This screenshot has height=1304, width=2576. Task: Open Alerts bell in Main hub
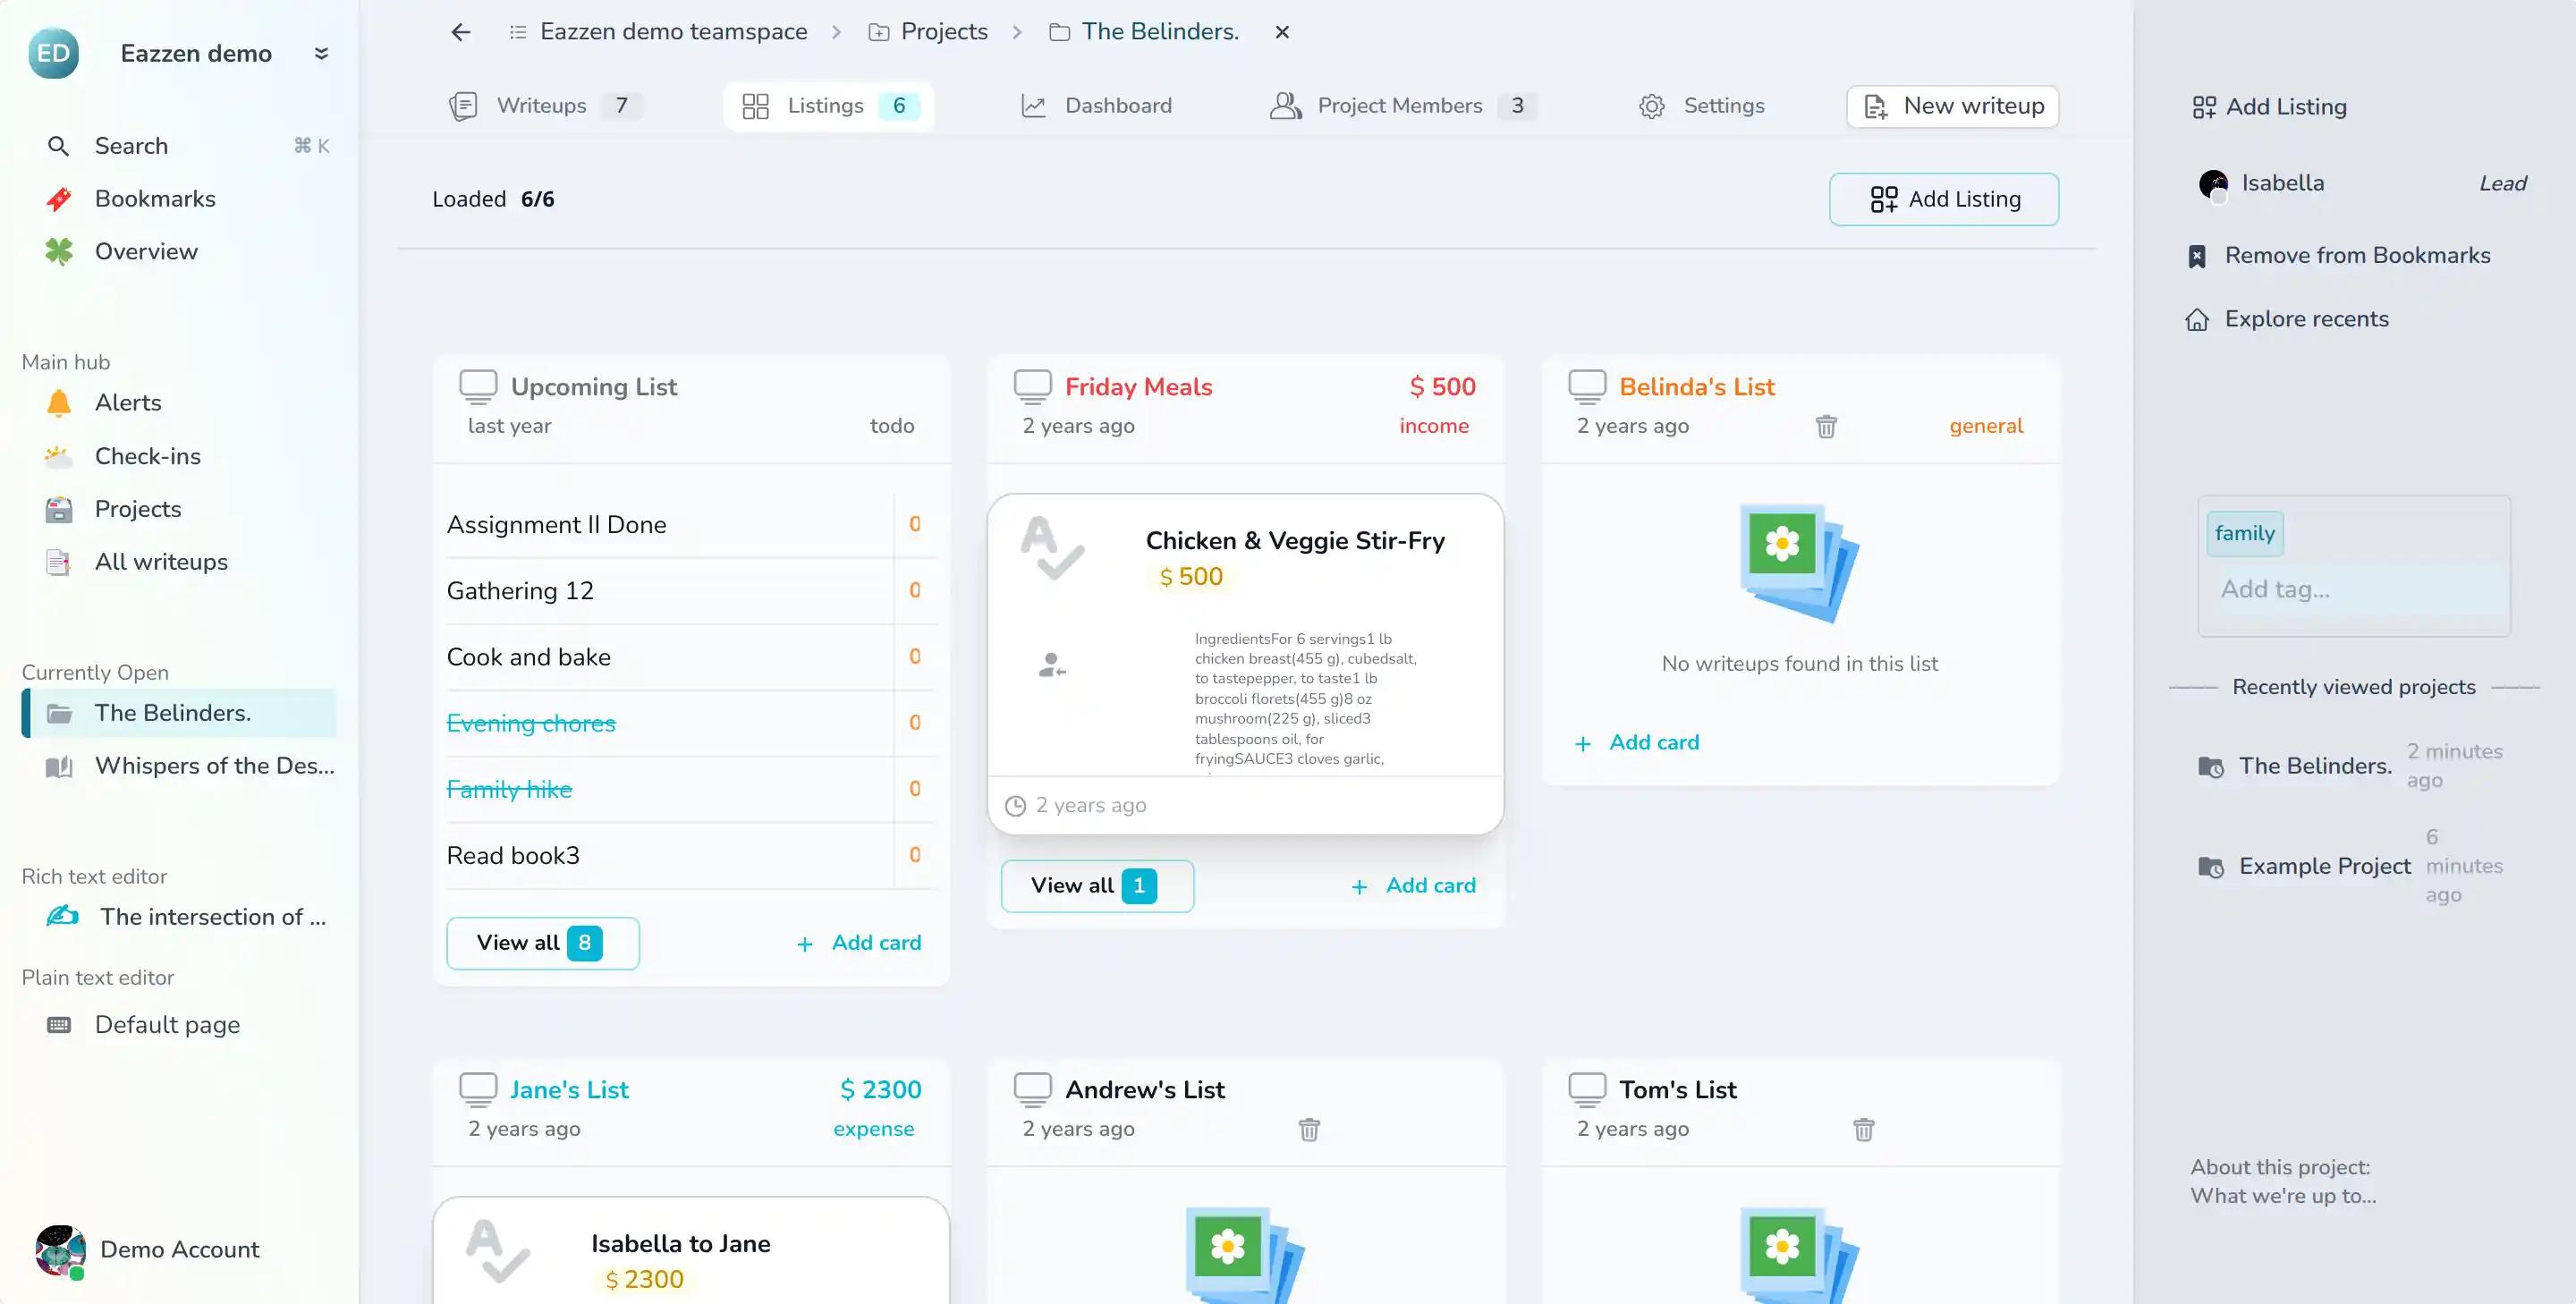coord(59,403)
